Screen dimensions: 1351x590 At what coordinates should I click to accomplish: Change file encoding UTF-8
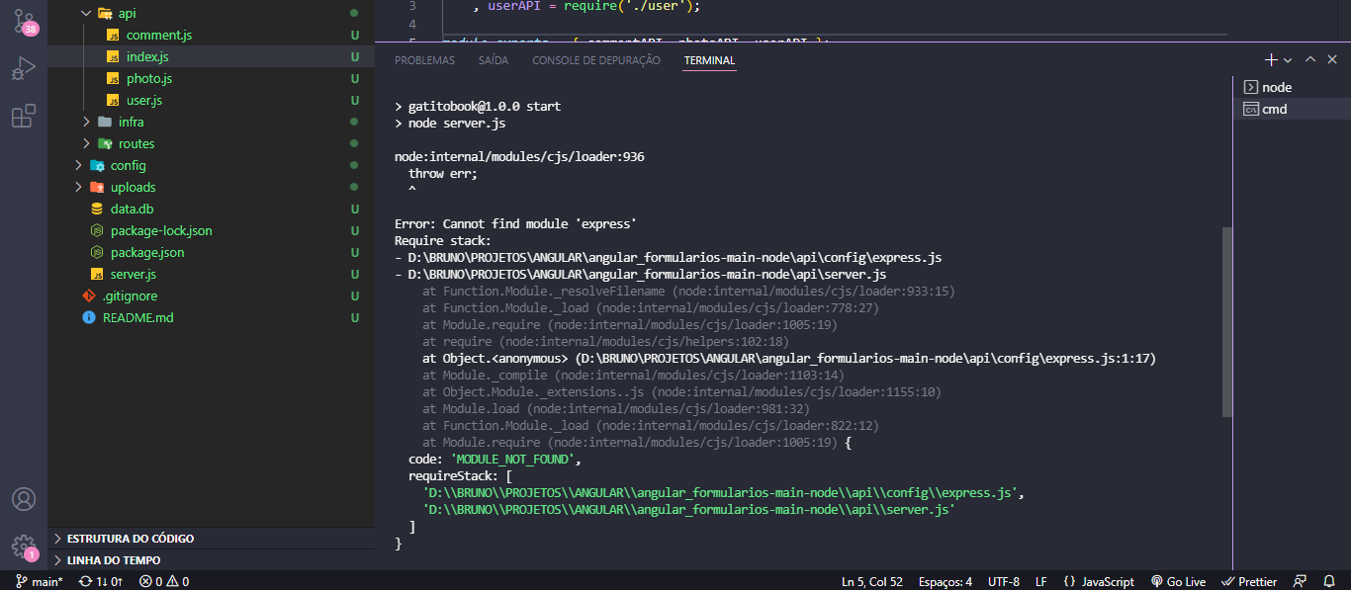click(x=1003, y=581)
